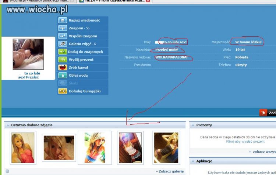
Task: Click the laughing face icon for Zrób kawał
Action: point(63,68)
